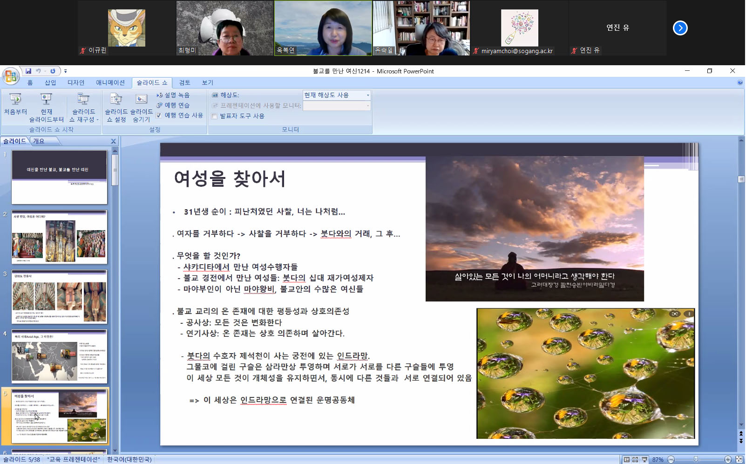Select slide 1 thumbnail
Screen dimensions: 746x464
59,177
